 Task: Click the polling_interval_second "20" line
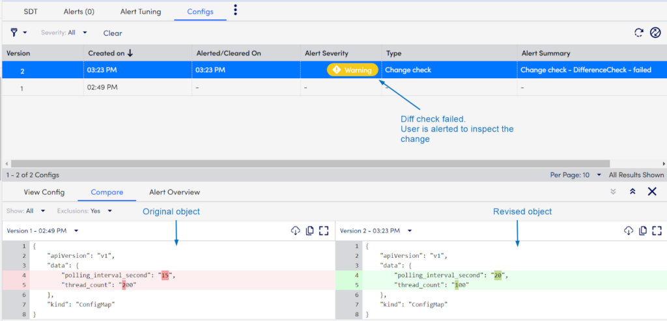501,275
